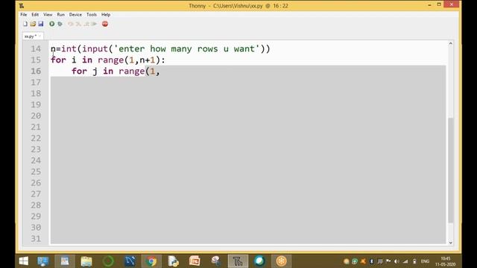The width and height of the screenshot is (477, 268).
Task: Click the vertical scrollbar thumb in editor
Action: (450, 170)
